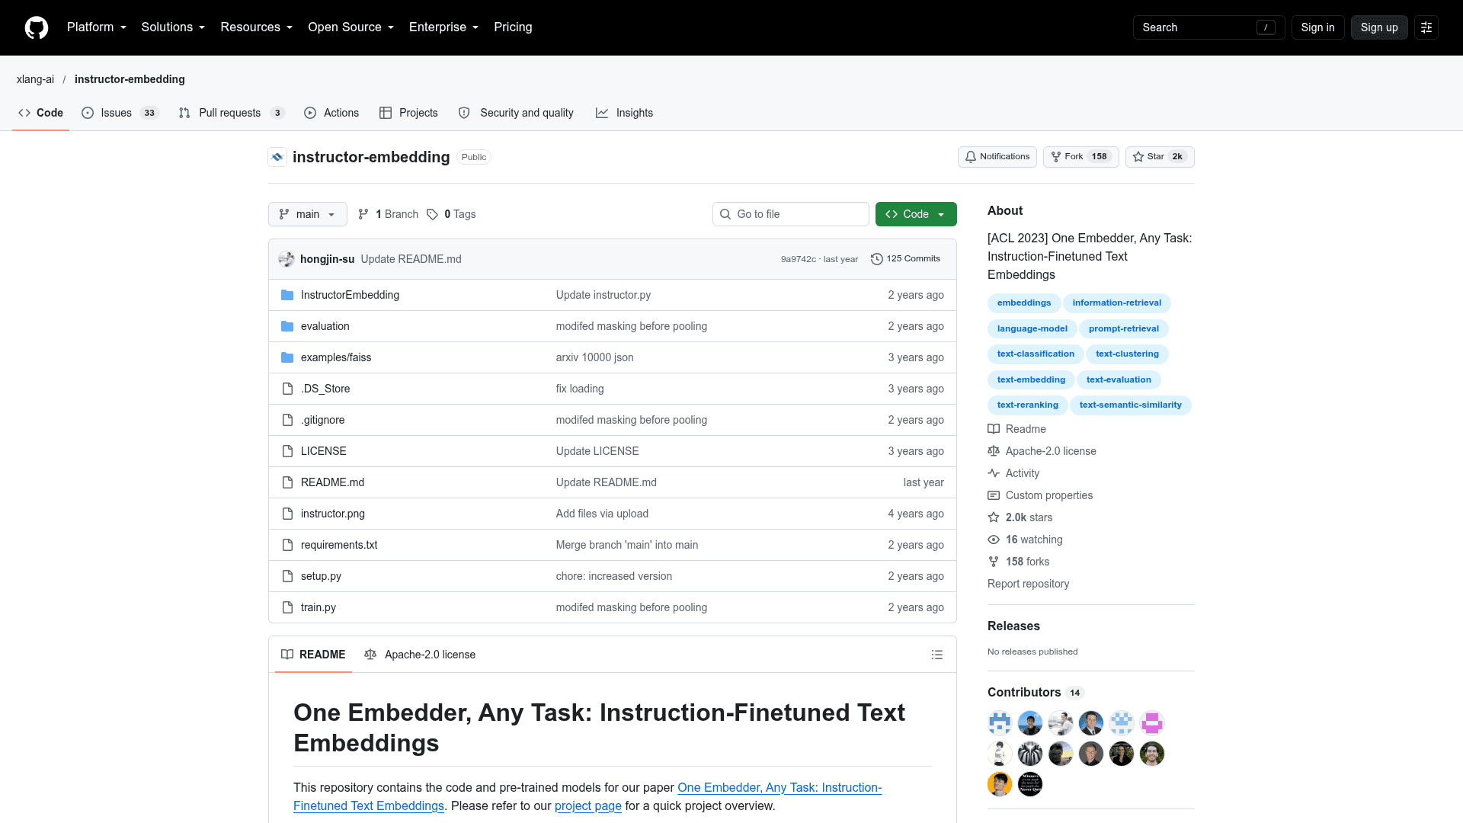Open the header settings icon beside Sign up
The width and height of the screenshot is (1463, 823).
click(1426, 27)
